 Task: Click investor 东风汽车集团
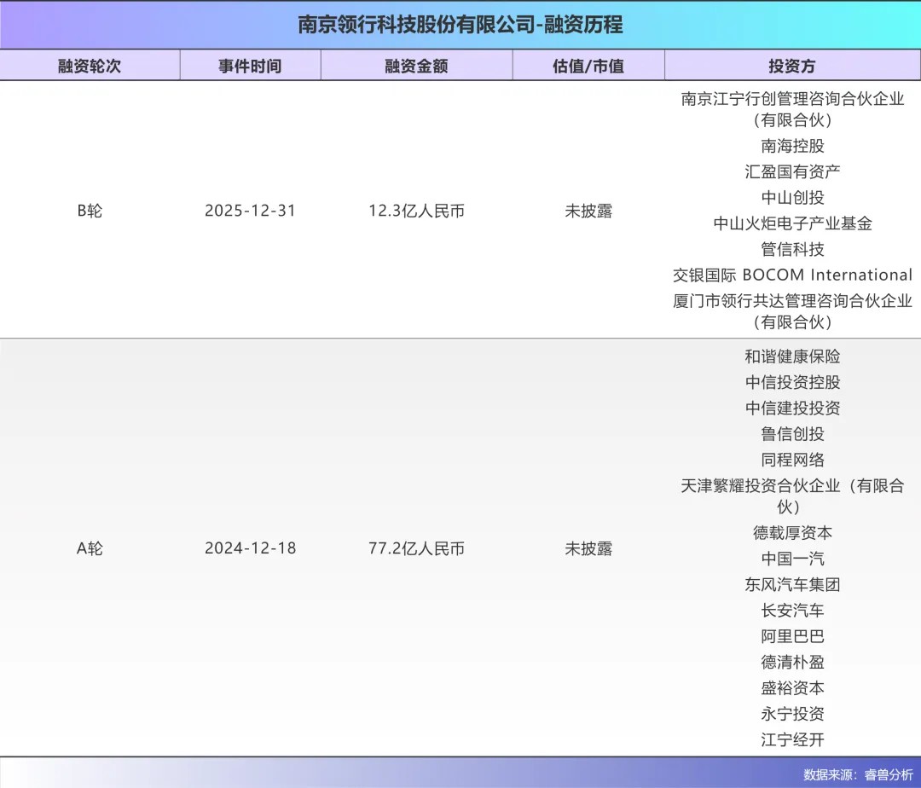(792, 585)
